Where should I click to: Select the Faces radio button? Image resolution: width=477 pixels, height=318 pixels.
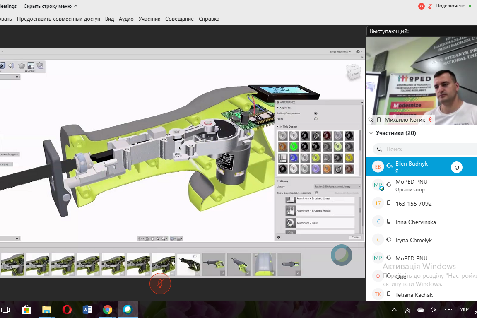click(316, 119)
